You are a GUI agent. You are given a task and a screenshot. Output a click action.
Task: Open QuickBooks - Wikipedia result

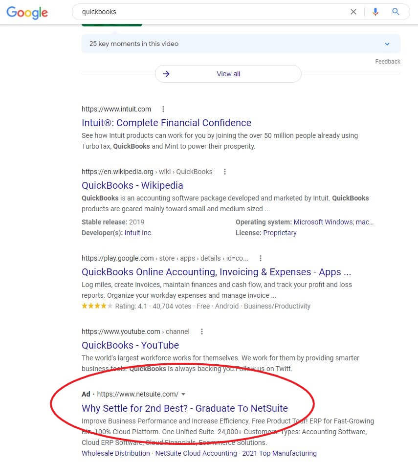[x=132, y=185]
